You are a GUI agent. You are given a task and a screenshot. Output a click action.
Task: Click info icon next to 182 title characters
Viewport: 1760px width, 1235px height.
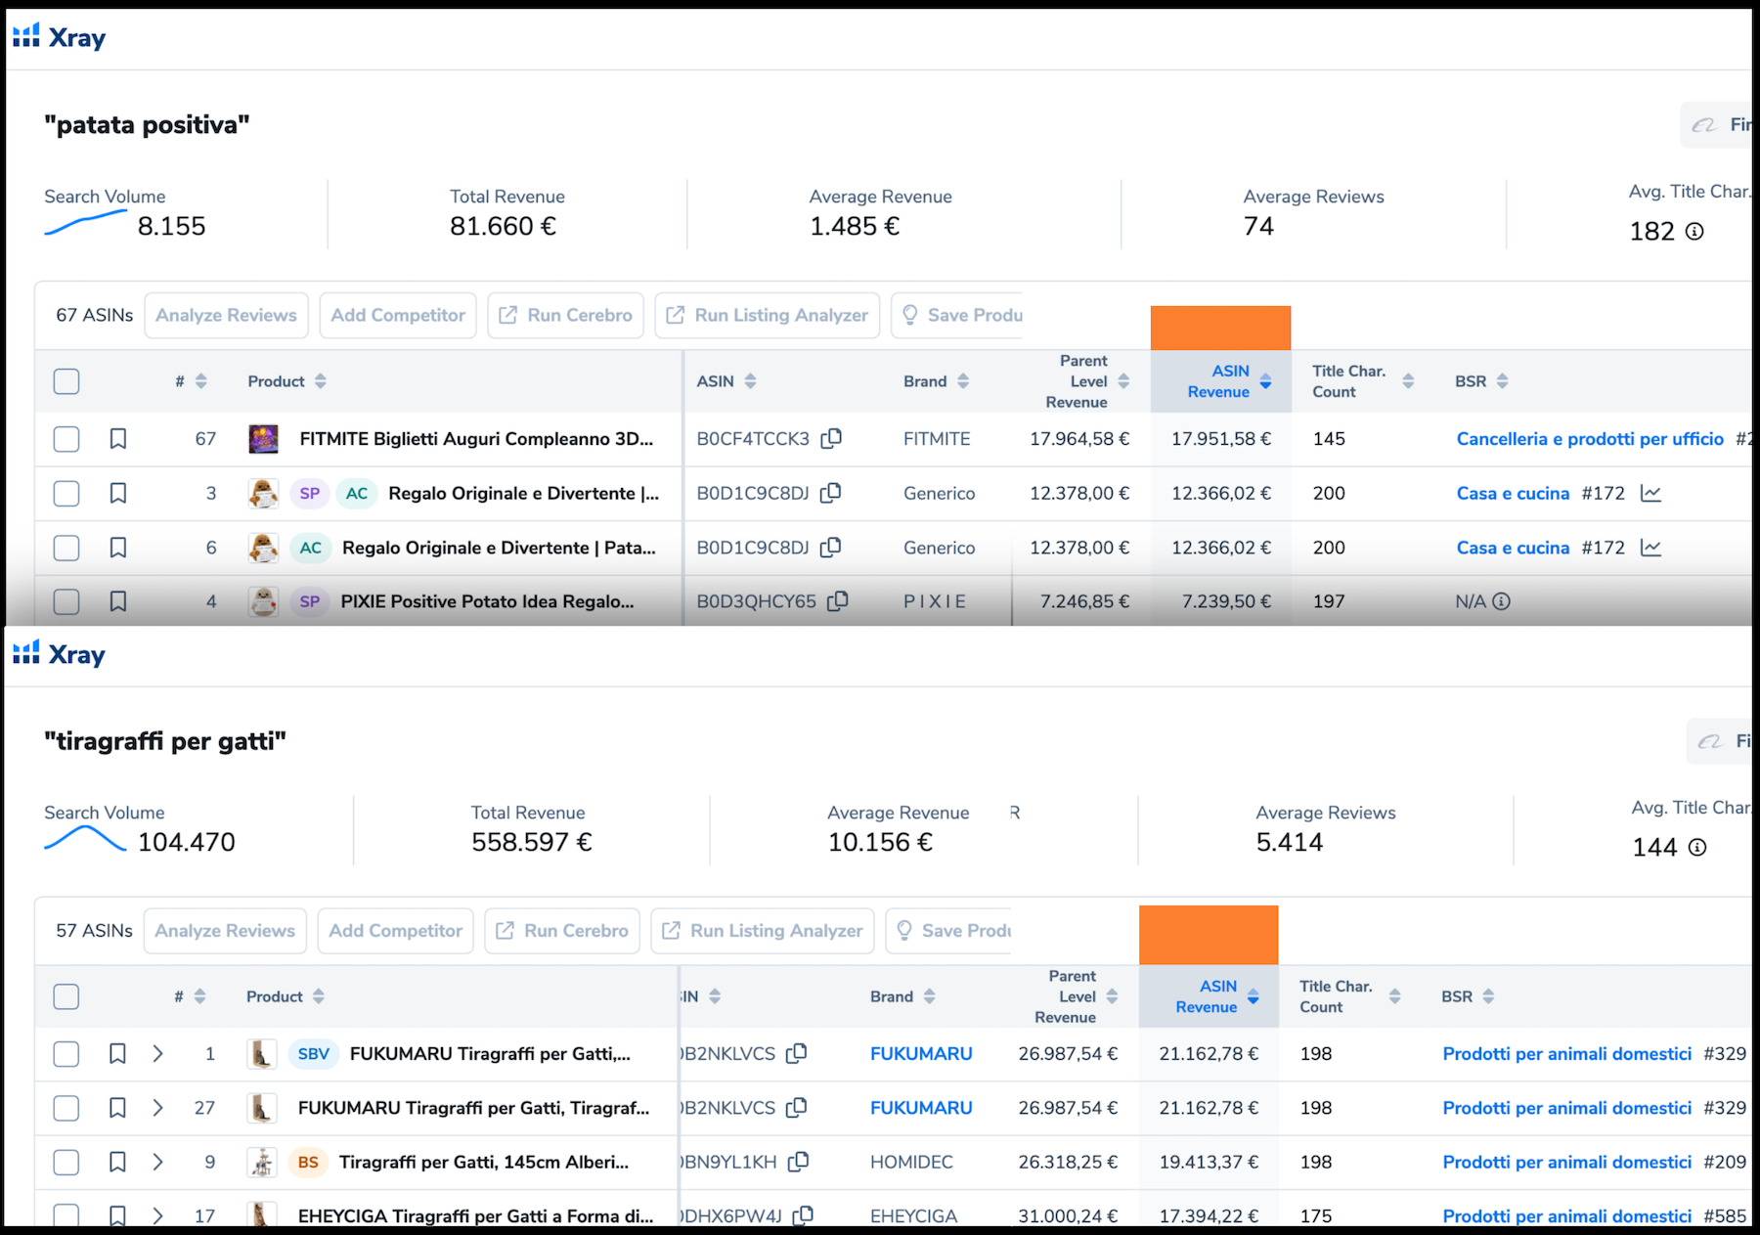coord(1694,232)
